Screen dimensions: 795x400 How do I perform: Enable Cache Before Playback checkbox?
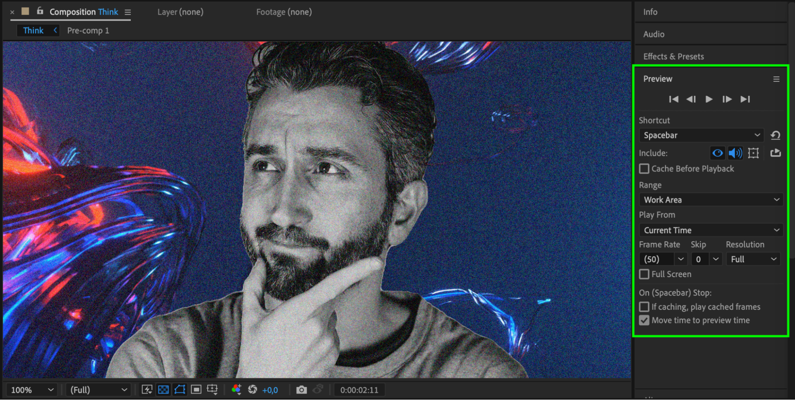click(x=644, y=169)
